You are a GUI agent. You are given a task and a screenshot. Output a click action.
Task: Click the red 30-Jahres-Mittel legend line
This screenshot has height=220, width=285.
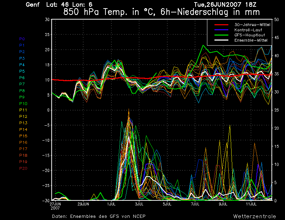221,25
